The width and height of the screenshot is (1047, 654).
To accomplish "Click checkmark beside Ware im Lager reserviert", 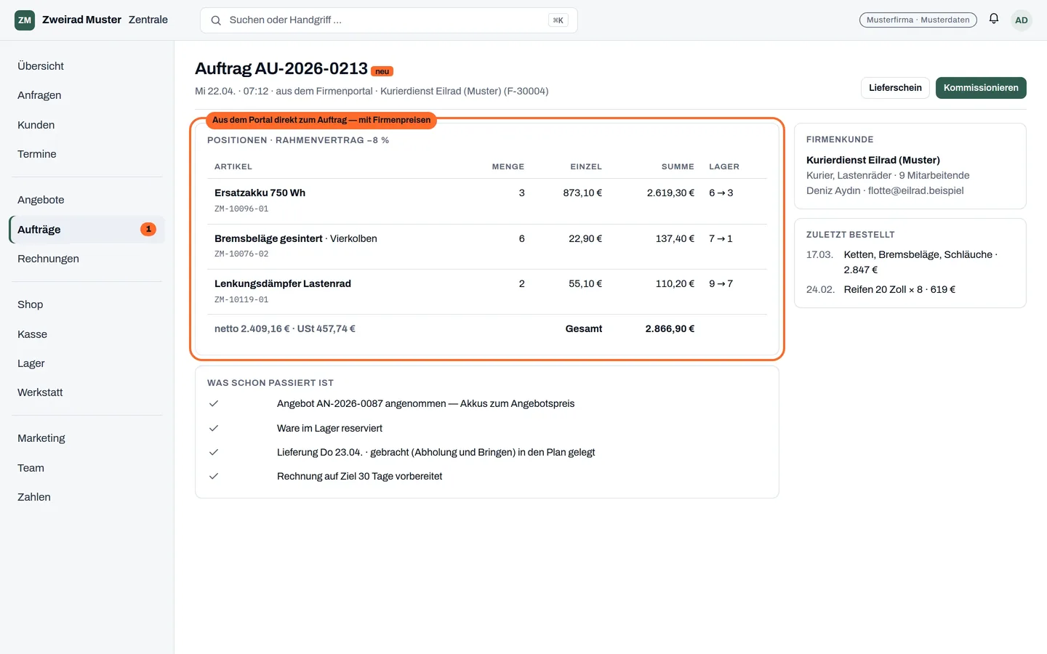I will [214, 428].
